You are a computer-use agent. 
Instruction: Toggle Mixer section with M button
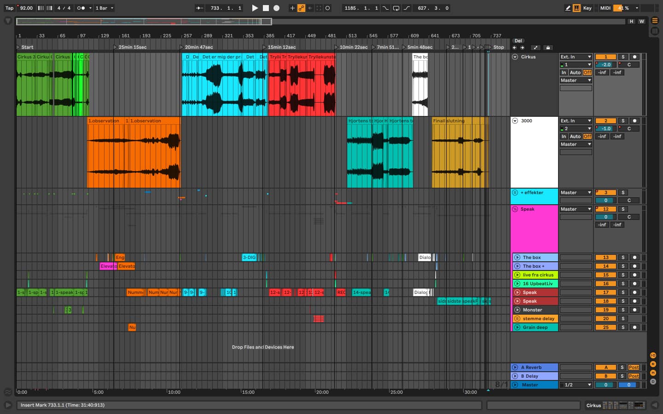pos(653,373)
